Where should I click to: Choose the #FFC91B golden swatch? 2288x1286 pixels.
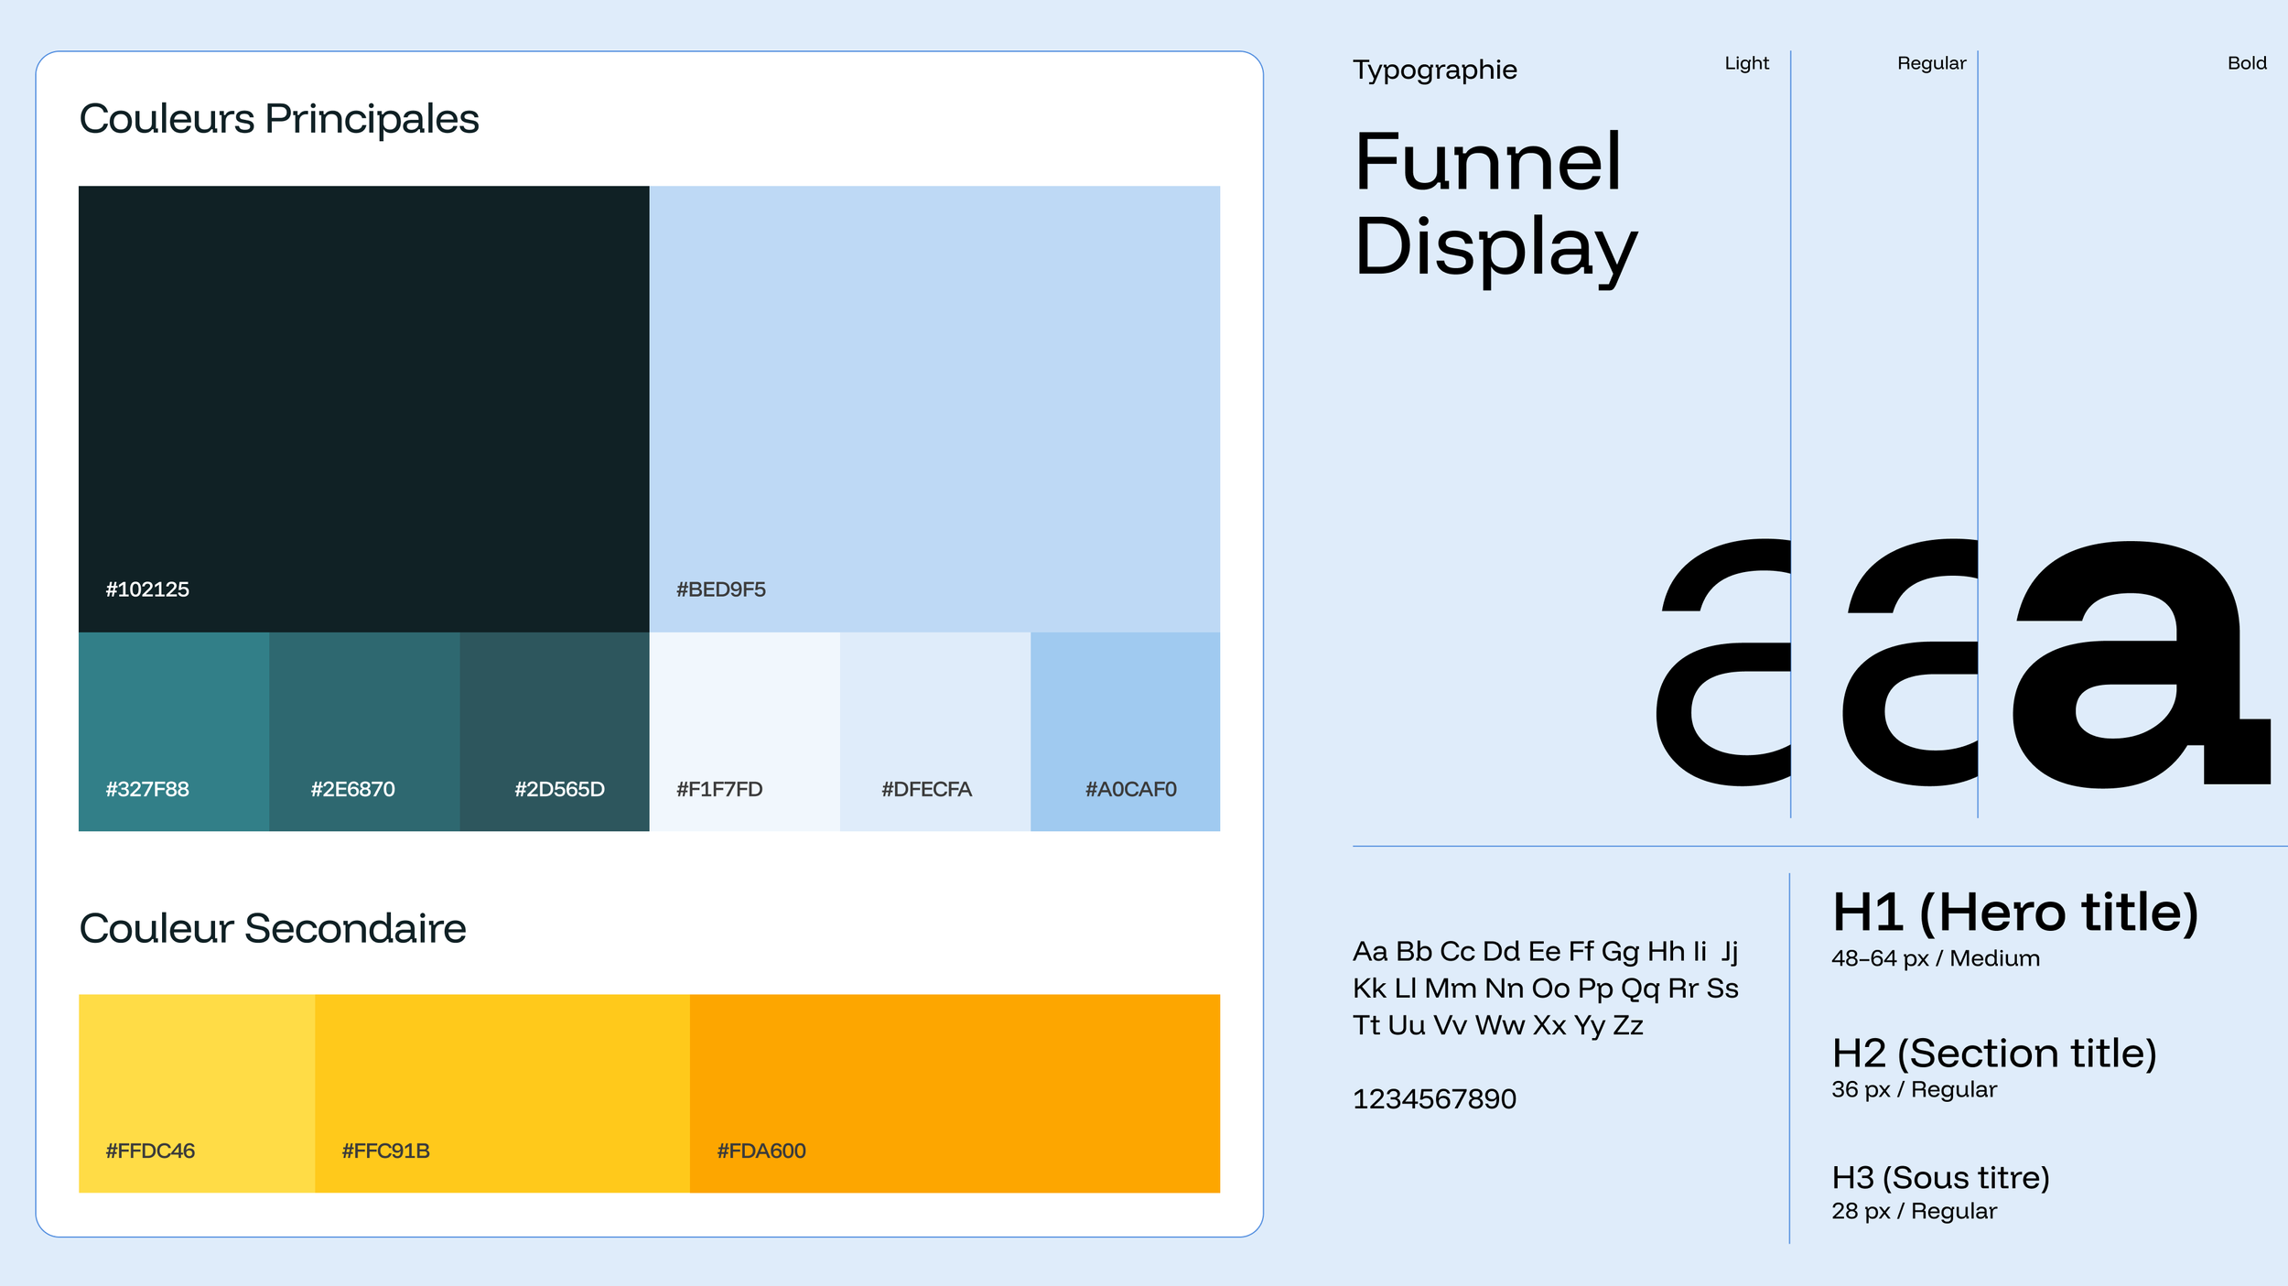502,1093
